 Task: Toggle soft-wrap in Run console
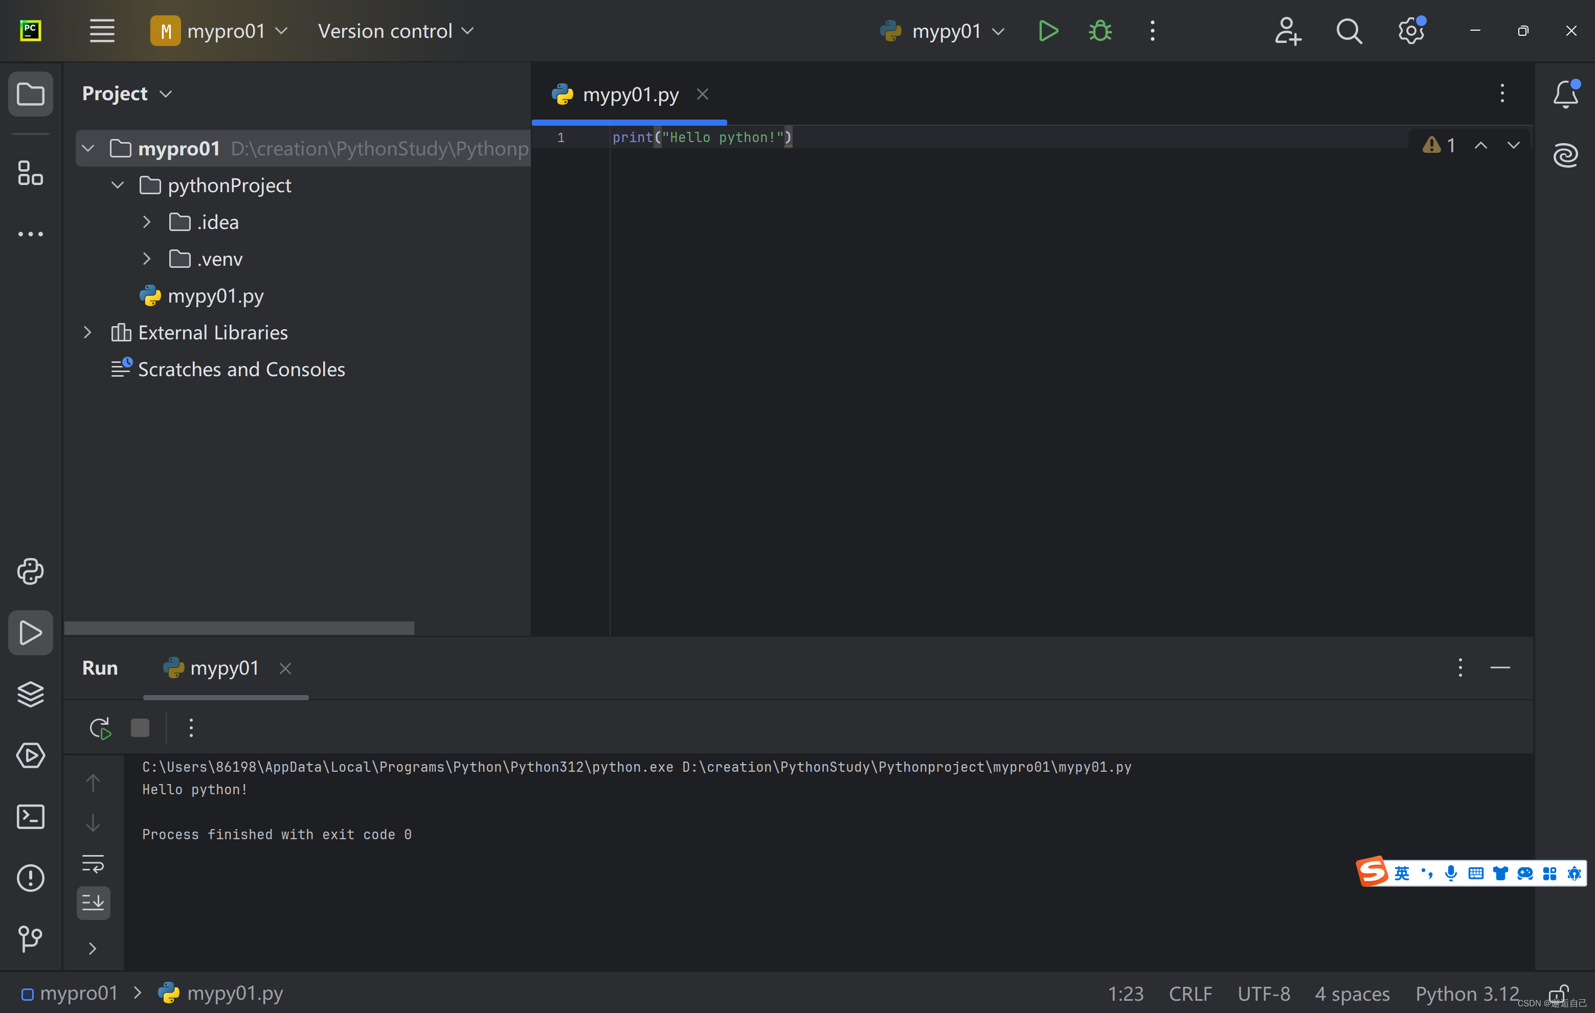pos(93,863)
